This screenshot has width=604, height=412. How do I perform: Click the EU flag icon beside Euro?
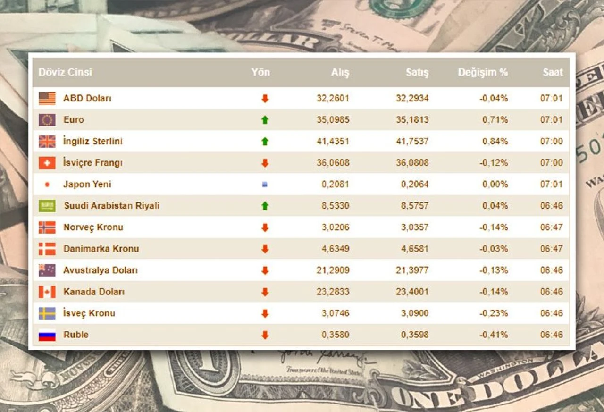[x=47, y=120]
